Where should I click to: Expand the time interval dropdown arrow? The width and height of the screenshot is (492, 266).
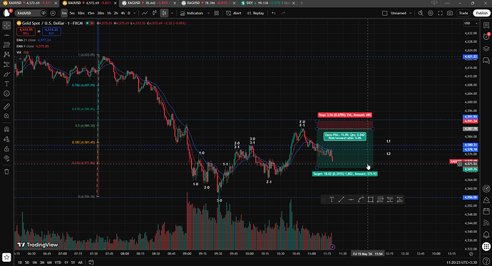[x=135, y=13]
